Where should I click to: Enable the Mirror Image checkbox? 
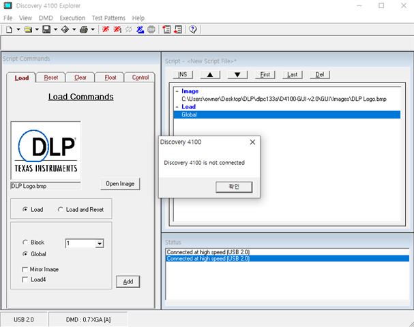pos(25,269)
